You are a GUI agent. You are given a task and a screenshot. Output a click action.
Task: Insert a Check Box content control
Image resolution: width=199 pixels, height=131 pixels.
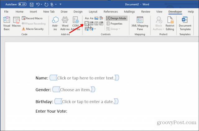(x=87, y=24)
